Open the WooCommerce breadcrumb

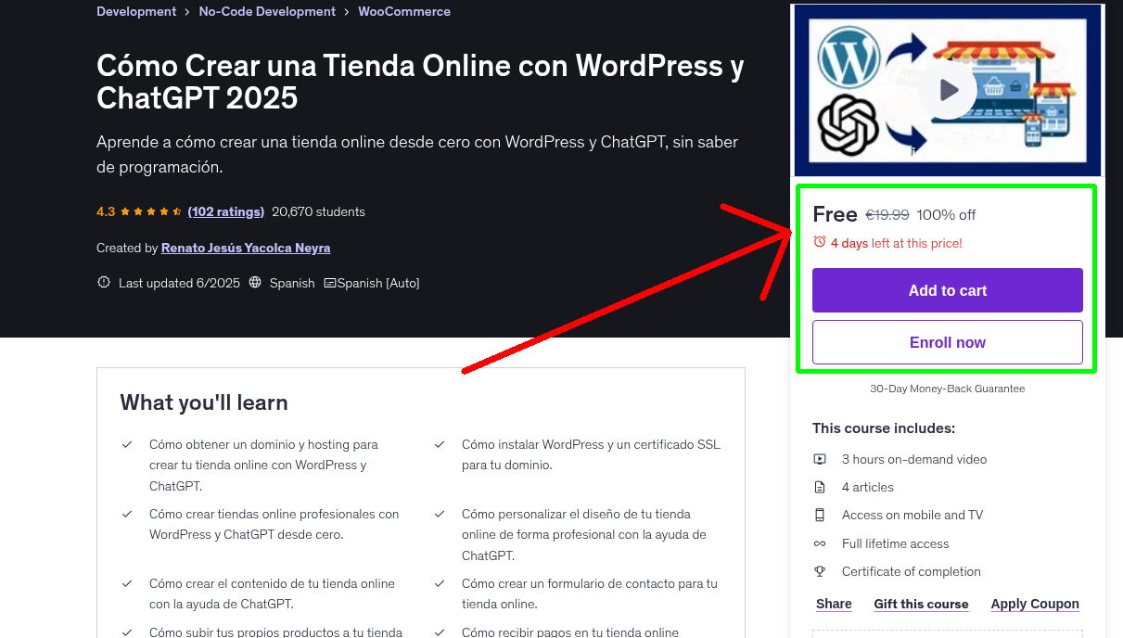tap(404, 12)
